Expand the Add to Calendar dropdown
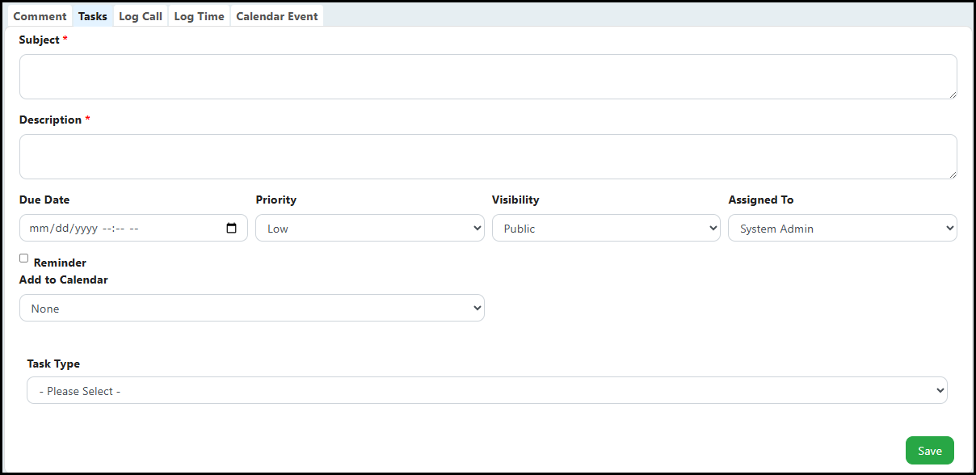Image resolution: width=976 pixels, height=475 pixels. click(x=252, y=308)
